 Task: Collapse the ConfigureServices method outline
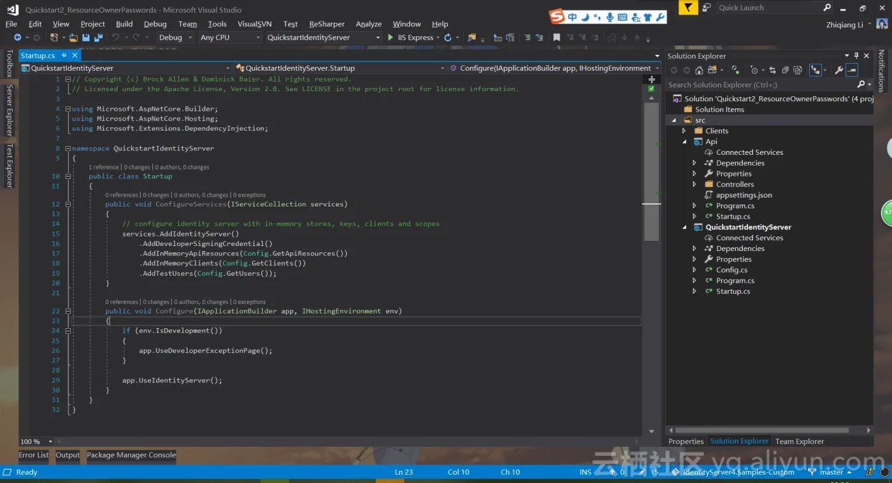(x=68, y=205)
